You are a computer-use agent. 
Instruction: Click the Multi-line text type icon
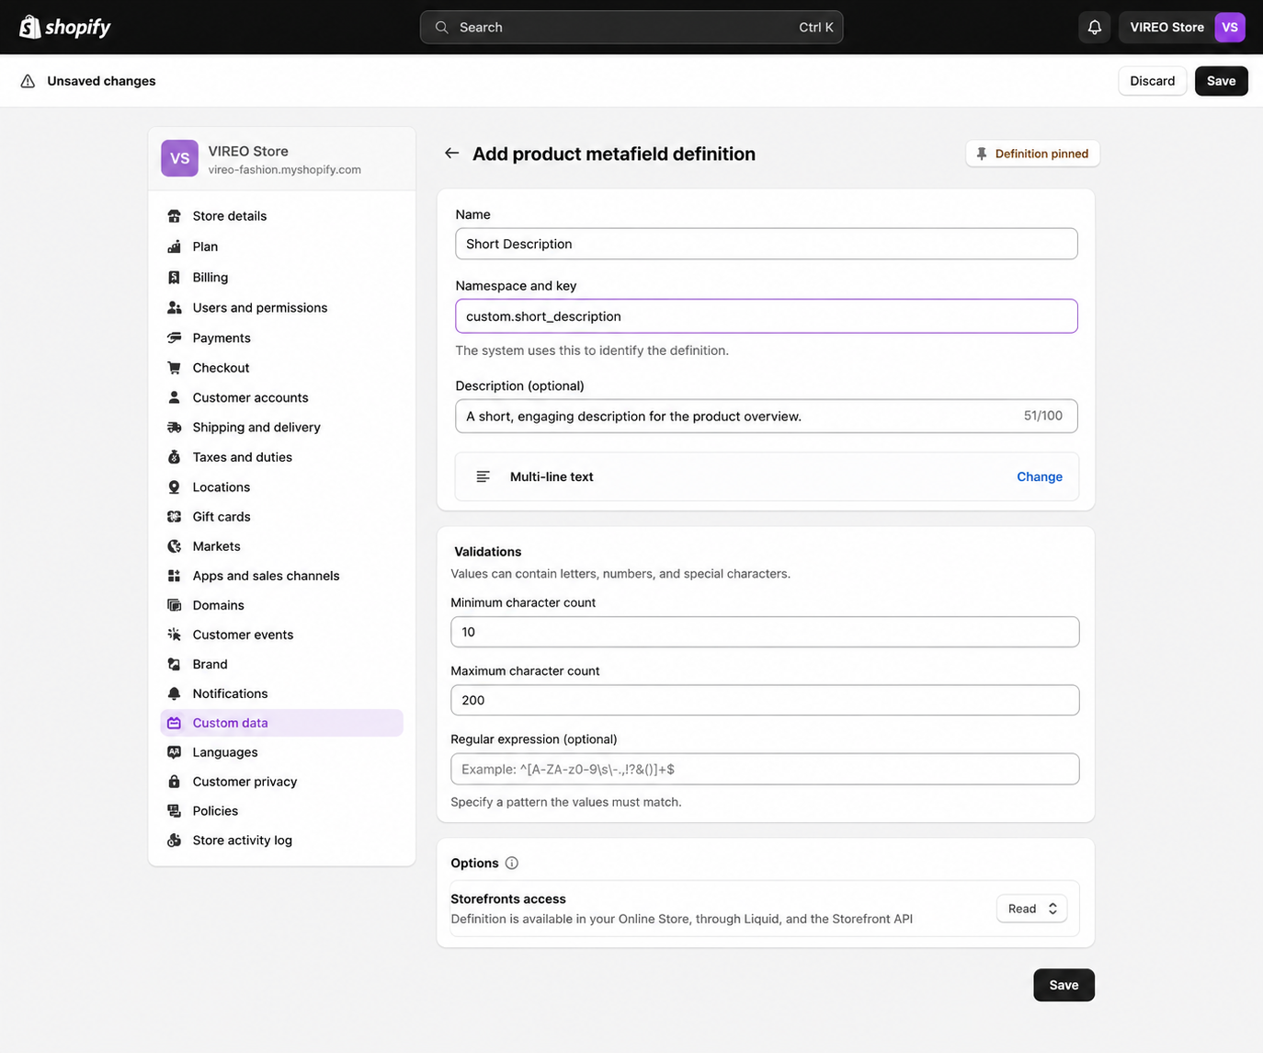483,476
